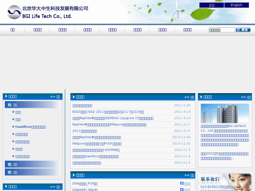
Task: Select the Chinese language button beside English
Action: click(212, 5)
